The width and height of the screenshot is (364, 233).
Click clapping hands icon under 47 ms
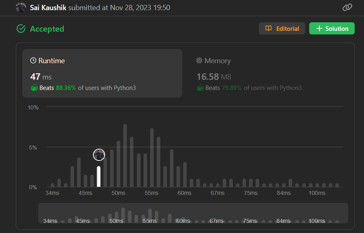(34, 88)
